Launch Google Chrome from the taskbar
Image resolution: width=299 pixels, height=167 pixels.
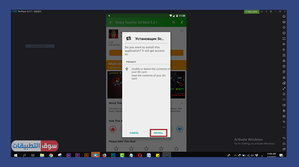51,155
